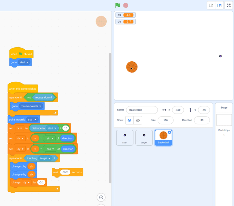The width and height of the screenshot is (234, 206).
Task: Edit the sprite Direction field
Action: [202, 120]
